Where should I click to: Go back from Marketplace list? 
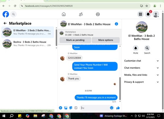[x=5, y=23]
